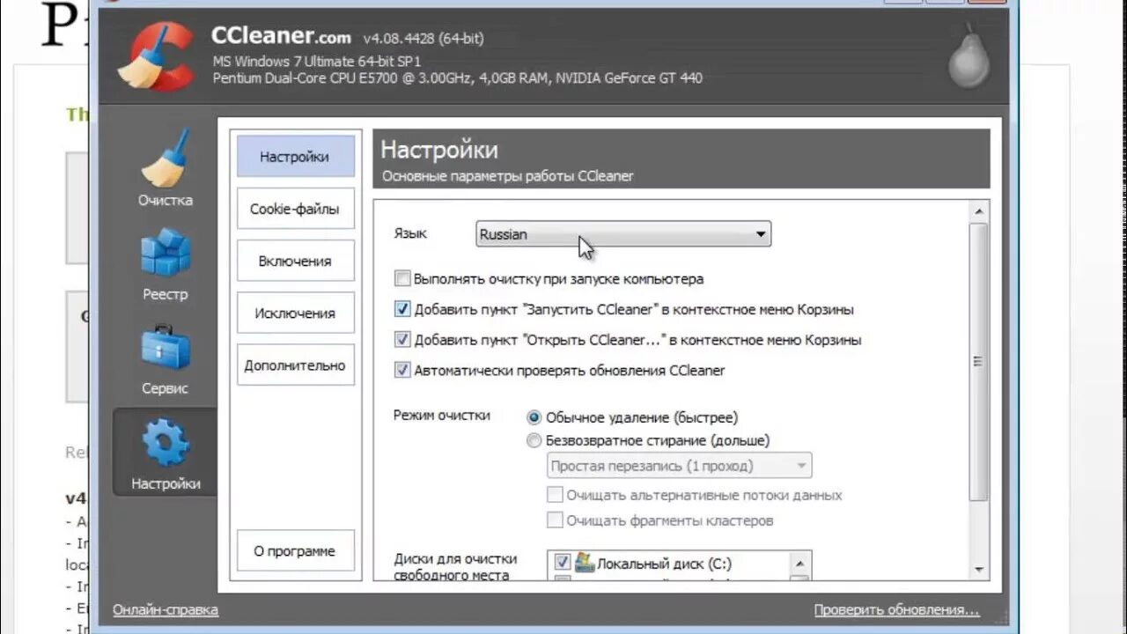The height and width of the screenshot is (634, 1127).
Task: Open the Включения tab
Action: click(295, 261)
